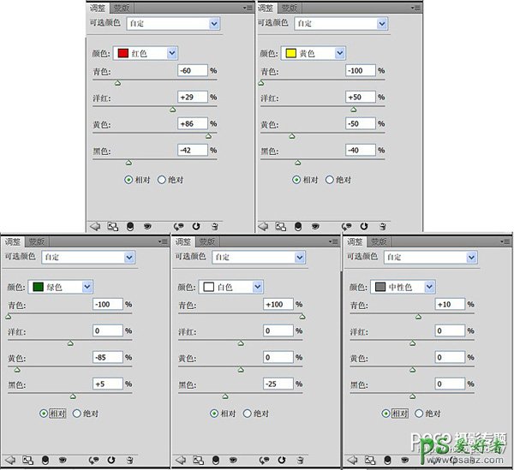Toggle the eye visibility icon in the Red (红色) panel

tap(147, 226)
